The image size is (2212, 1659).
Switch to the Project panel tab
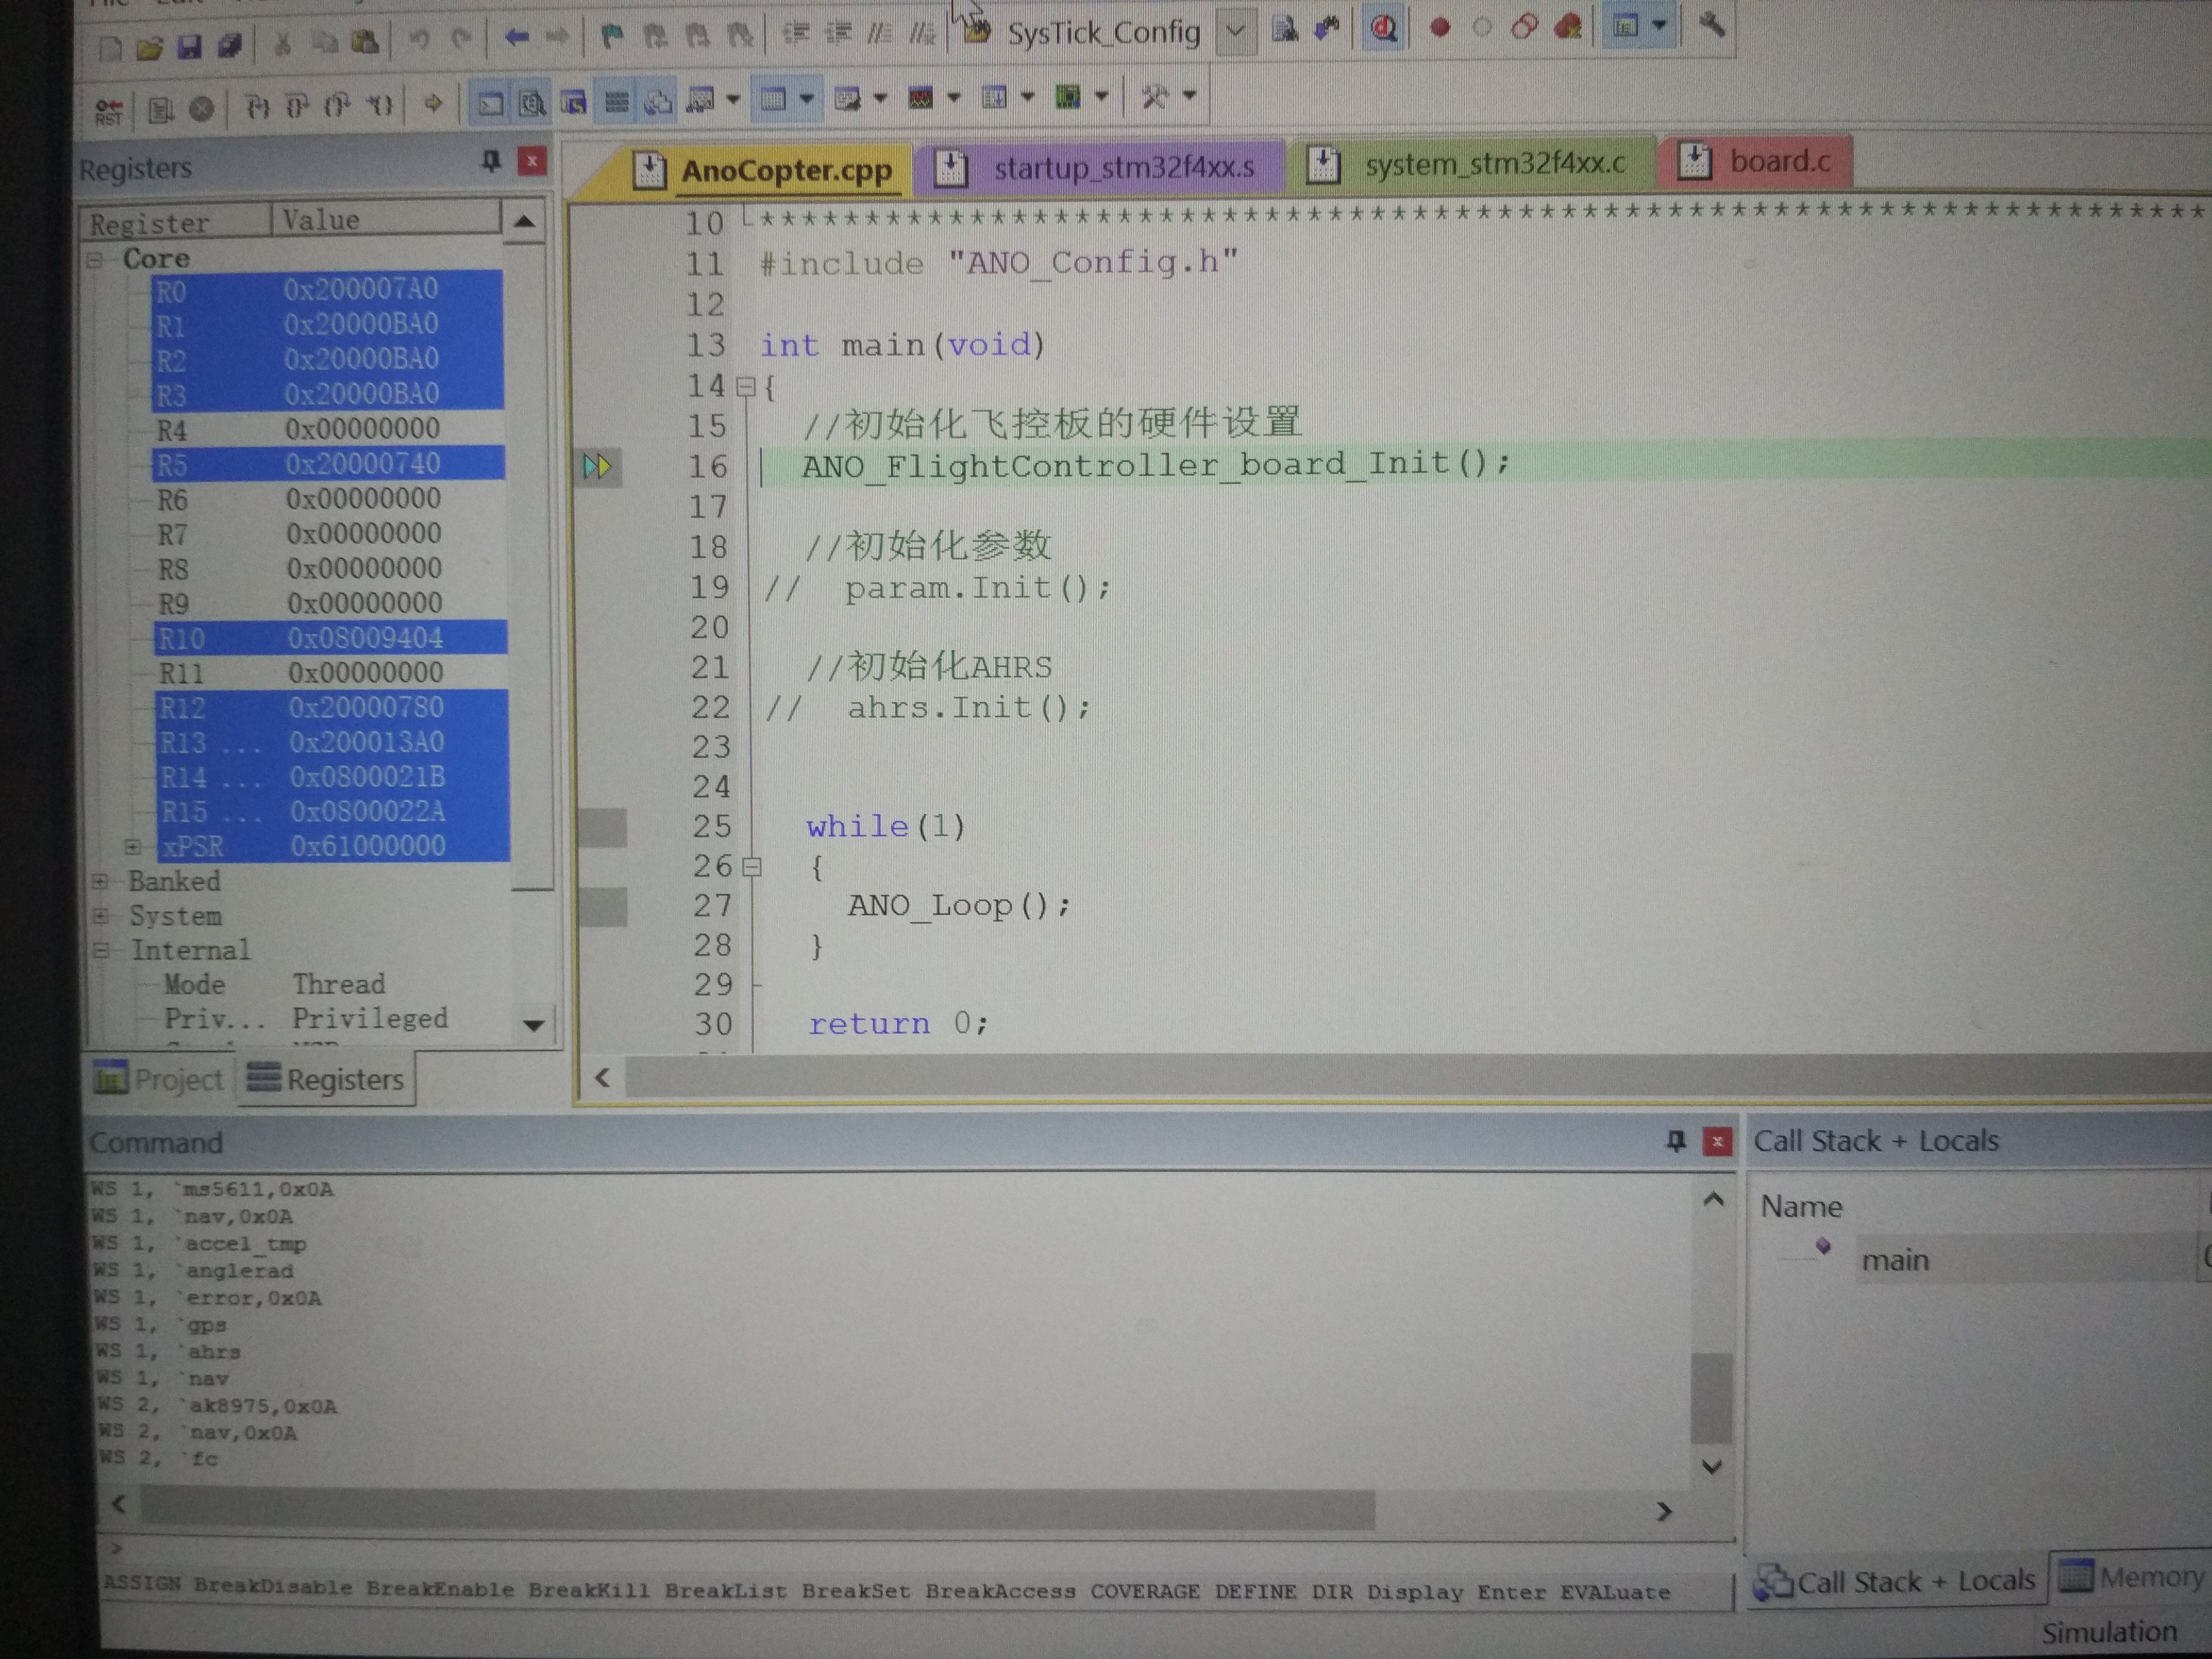[160, 1080]
